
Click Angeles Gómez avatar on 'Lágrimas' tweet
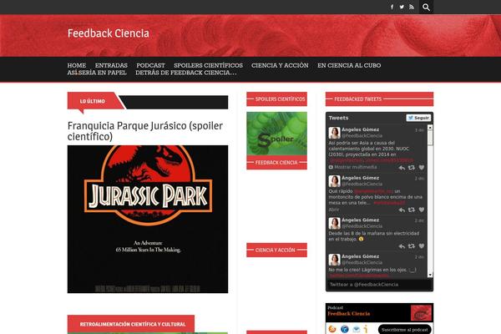click(x=334, y=260)
